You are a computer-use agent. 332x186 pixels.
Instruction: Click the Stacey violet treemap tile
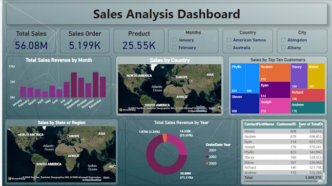299,76
